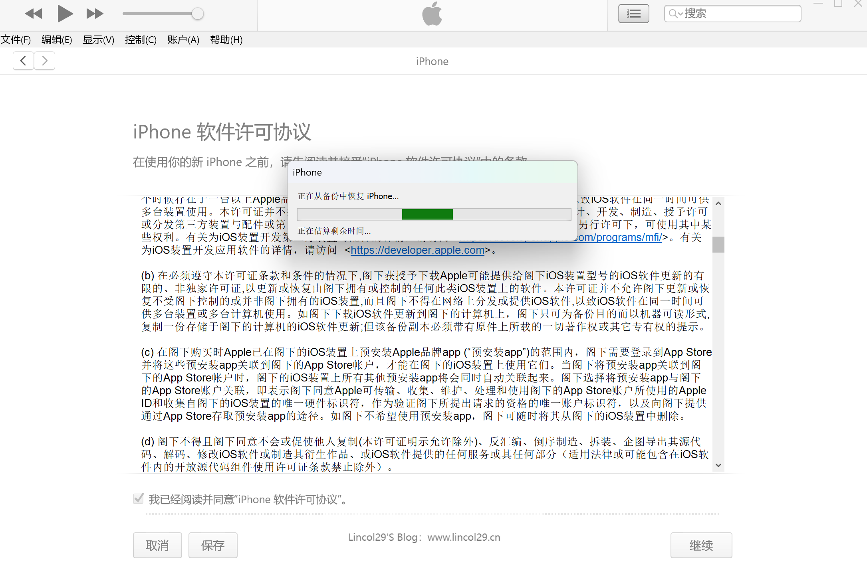This screenshot has width=867, height=571.
Task: Open the 账户(A) menu
Action: point(183,40)
